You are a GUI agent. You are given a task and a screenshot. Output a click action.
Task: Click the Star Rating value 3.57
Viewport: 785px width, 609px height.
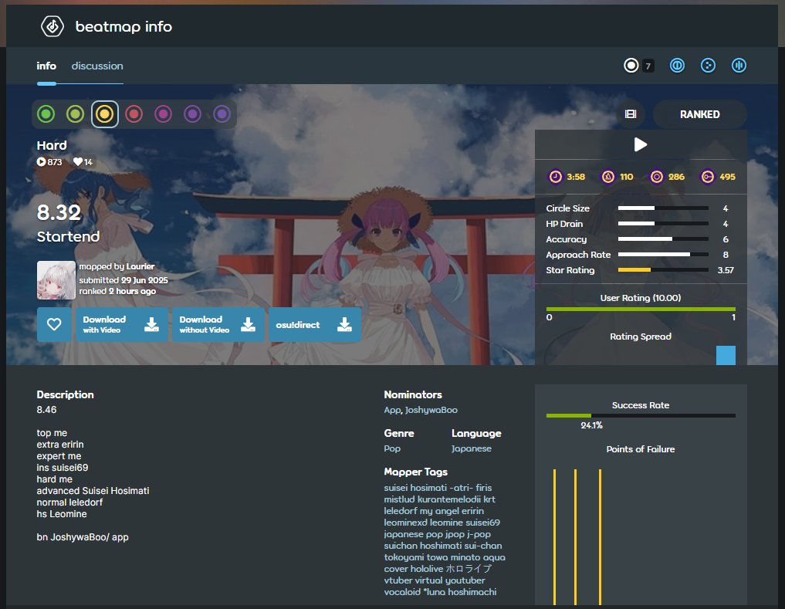click(726, 270)
